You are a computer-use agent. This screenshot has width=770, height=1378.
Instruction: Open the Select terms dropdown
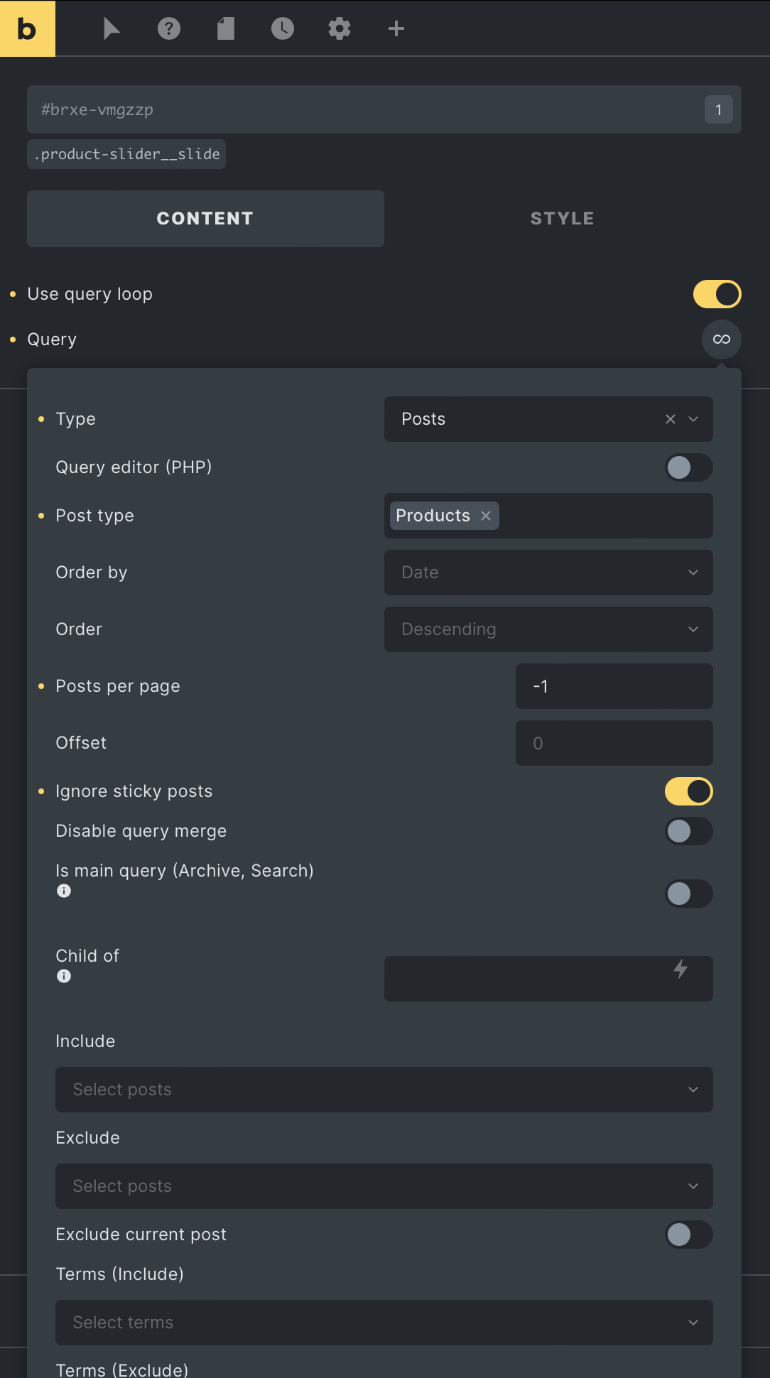coord(384,1323)
